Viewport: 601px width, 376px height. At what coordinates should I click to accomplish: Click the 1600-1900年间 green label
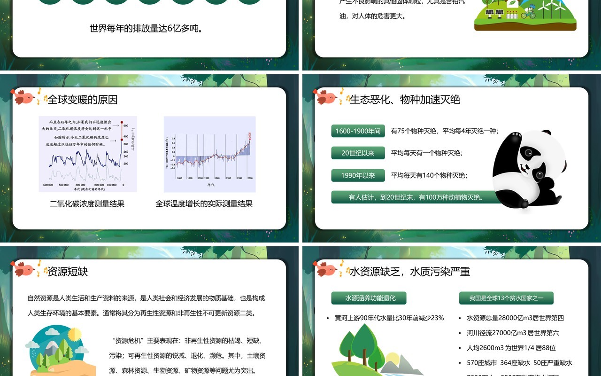tap(358, 131)
